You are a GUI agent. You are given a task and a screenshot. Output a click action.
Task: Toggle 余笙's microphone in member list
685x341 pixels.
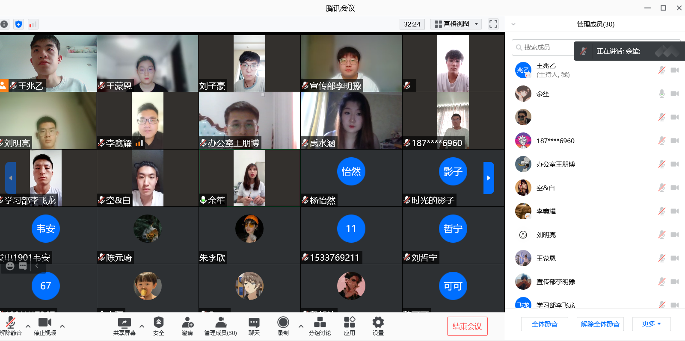point(661,94)
